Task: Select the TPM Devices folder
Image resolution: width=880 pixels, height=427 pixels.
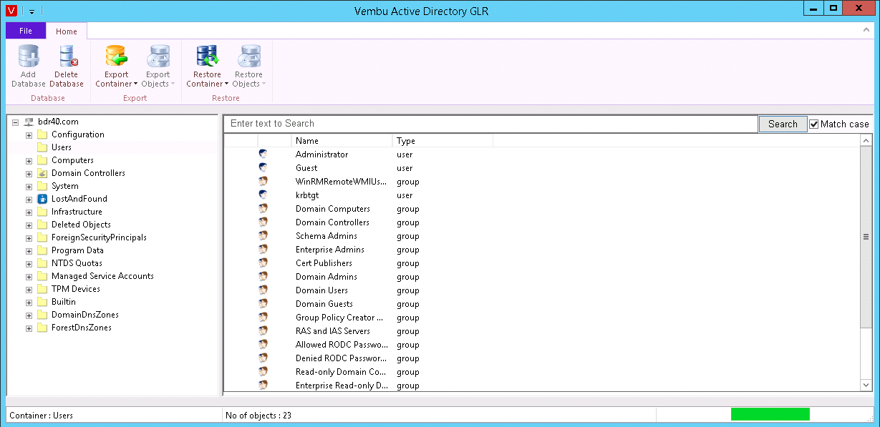Action: pos(76,289)
